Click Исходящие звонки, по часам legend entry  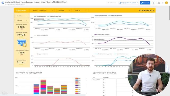click(104, 54)
